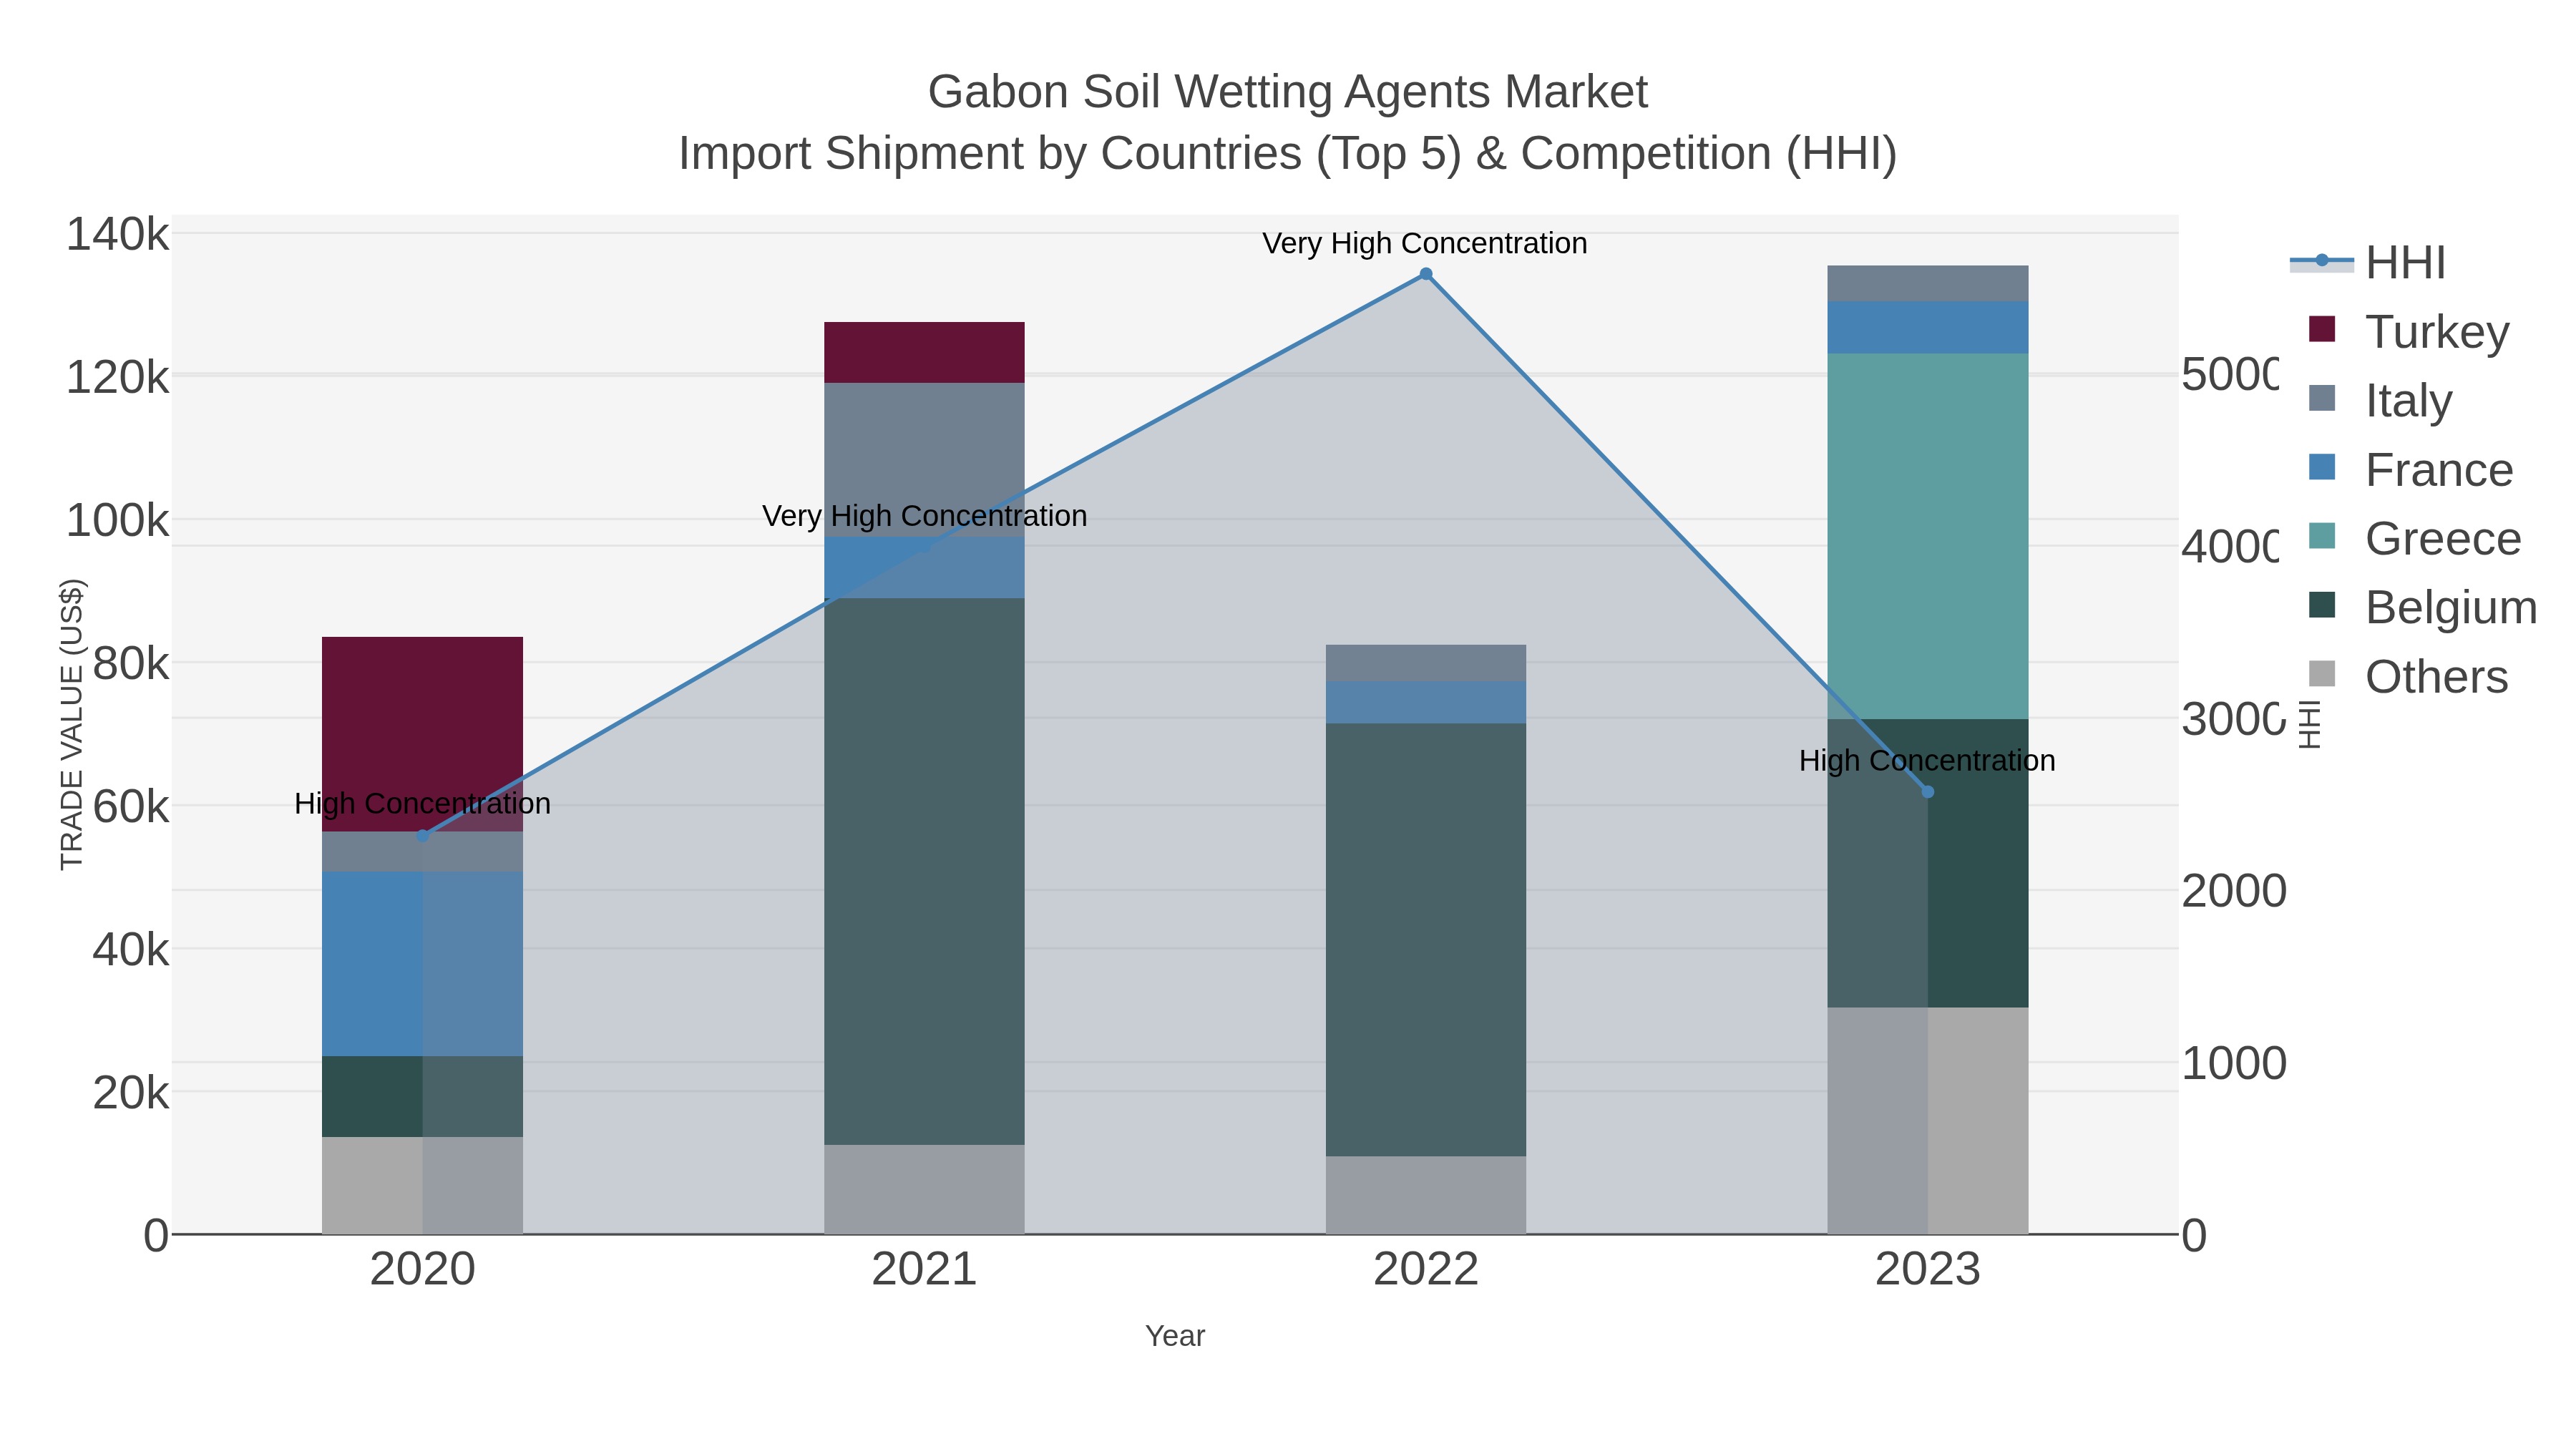This screenshot has height=1449, width=2576.
Task: Click the HHI data point for 2020
Action: pos(422,836)
